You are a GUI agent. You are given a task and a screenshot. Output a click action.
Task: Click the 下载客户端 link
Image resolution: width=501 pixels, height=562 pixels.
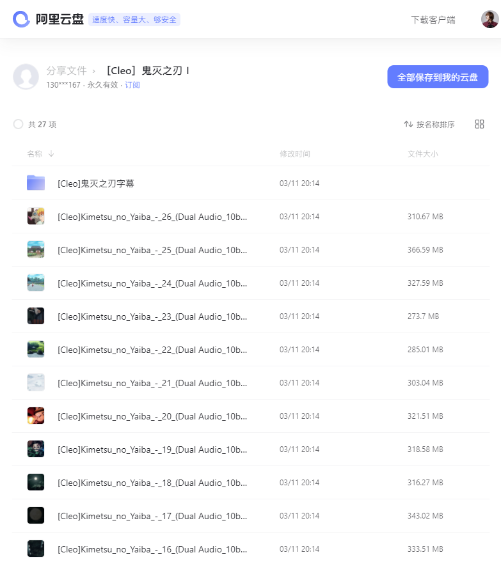(433, 20)
